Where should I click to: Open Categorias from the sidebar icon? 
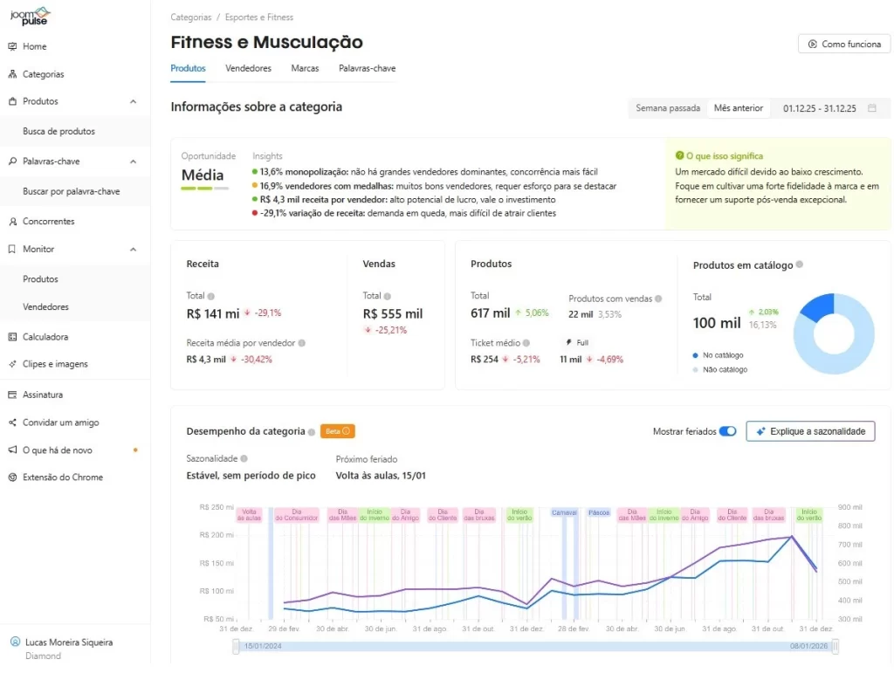click(12, 74)
